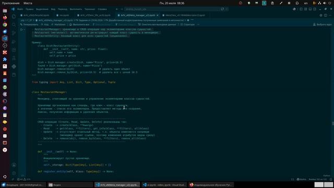Open the Справка menu
The image size is (334, 188).
pos(102,9)
